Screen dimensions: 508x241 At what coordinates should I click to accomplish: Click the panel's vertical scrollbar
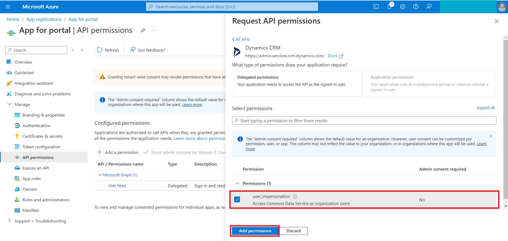[505, 119]
